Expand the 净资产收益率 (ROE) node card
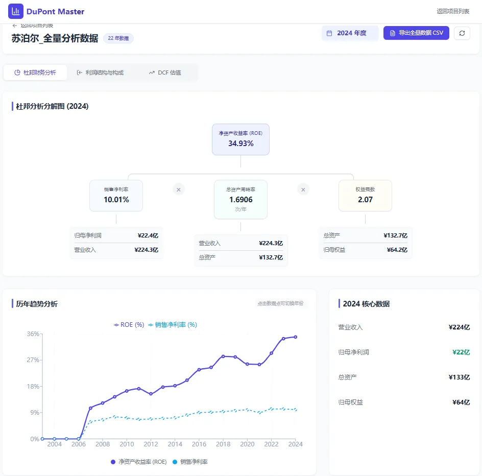Viewport: 482px width, 476px height. point(240,139)
